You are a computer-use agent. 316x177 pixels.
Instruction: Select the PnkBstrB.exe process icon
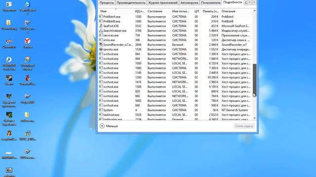tap(101, 21)
